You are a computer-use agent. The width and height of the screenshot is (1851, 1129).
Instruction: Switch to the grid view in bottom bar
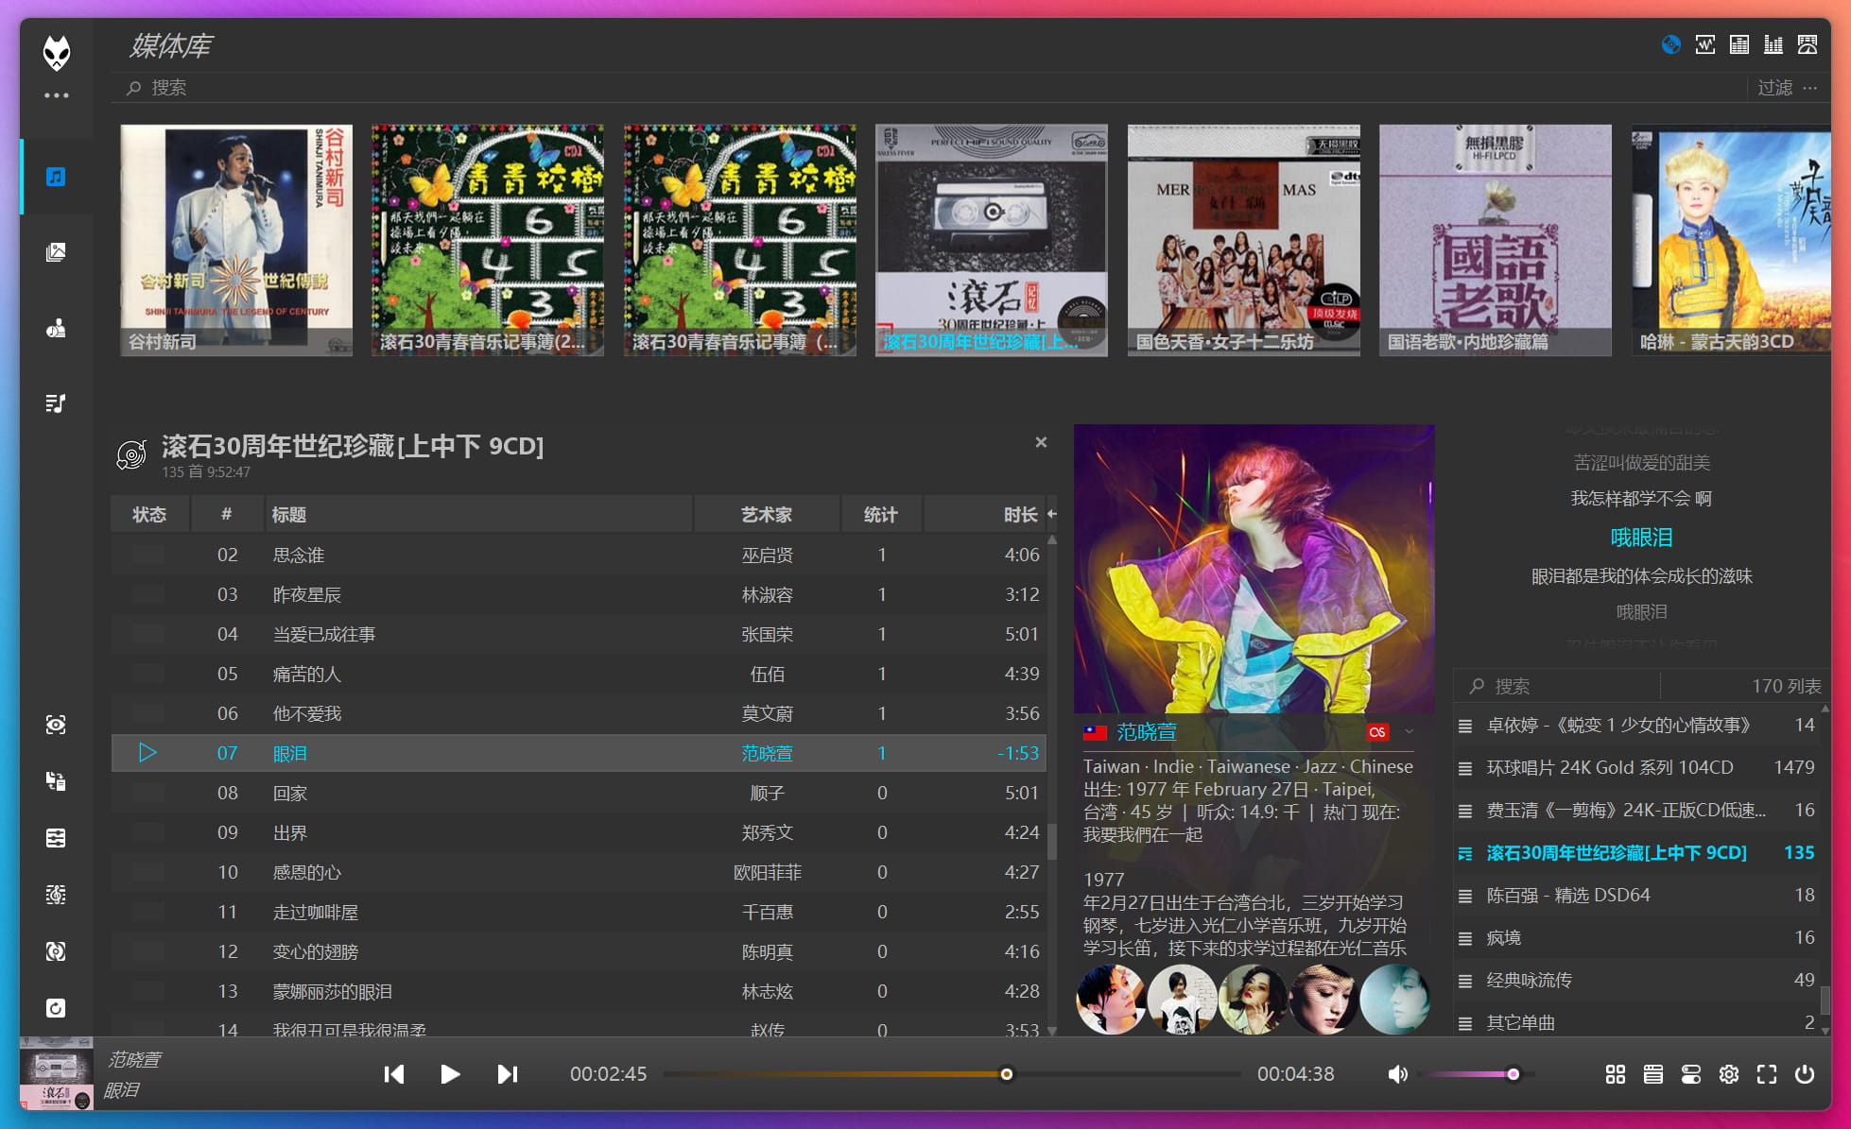[x=1615, y=1074]
